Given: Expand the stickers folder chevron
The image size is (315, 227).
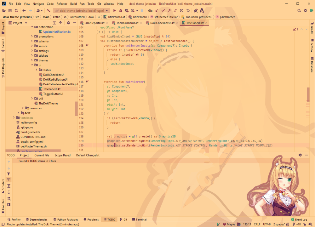Looking at the screenshot, I should 32,55.
